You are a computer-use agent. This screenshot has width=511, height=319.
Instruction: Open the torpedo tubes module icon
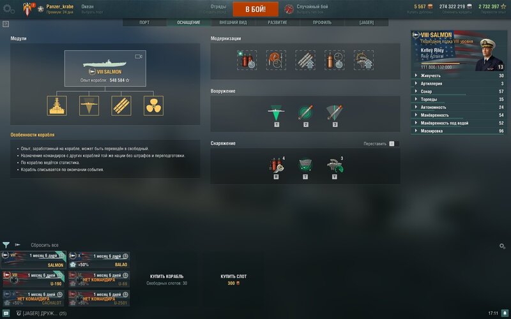click(x=121, y=105)
